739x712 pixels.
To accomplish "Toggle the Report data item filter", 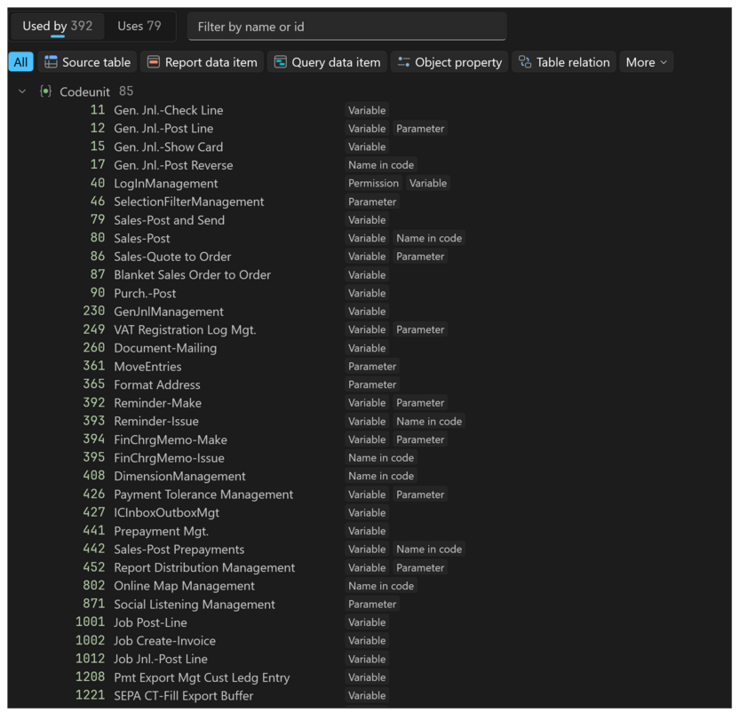I will point(203,62).
